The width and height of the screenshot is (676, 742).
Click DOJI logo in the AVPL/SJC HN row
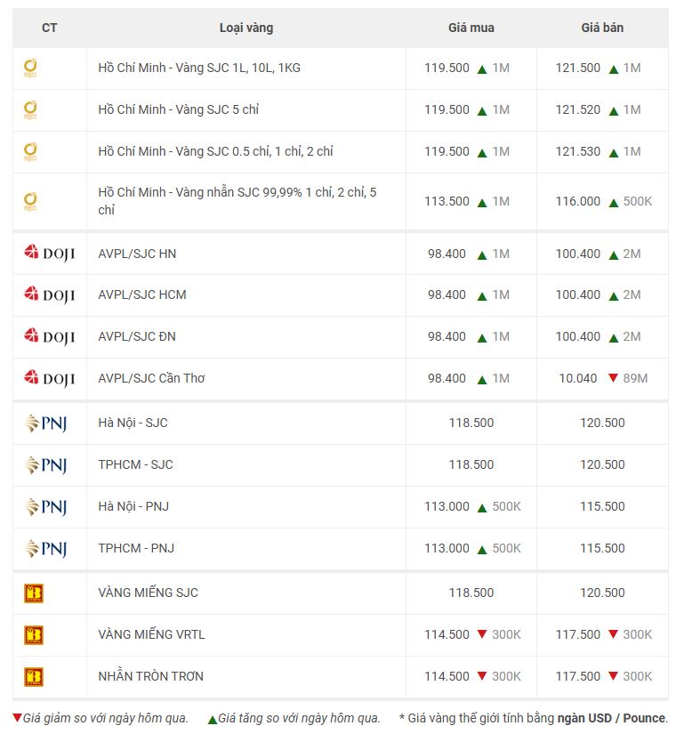click(50, 254)
